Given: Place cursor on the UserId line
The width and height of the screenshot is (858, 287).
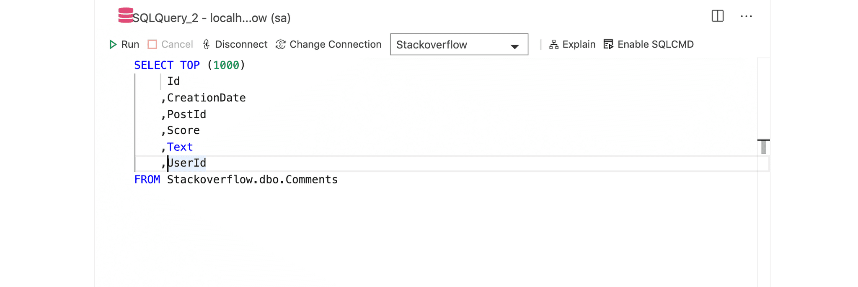Looking at the screenshot, I should [x=186, y=163].
